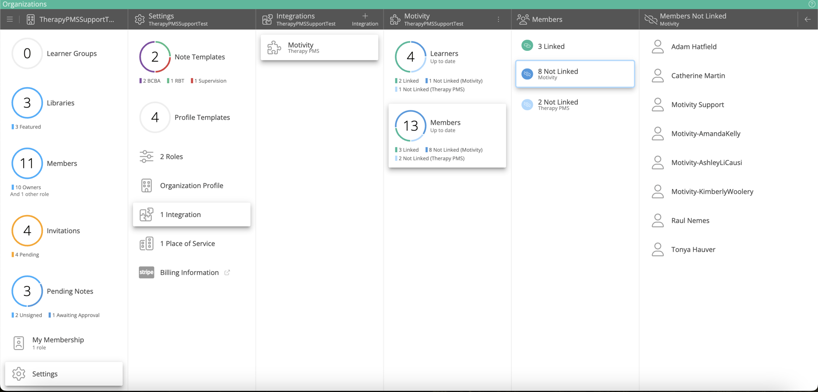Screen dimensions: 818x392
Task: Click Adam Hatfield's person icon
Action: 658,47
